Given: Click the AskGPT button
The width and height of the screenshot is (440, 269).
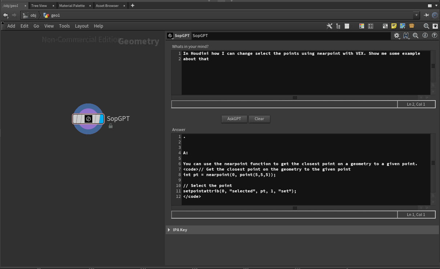Looking at the screenshot, I should coord(234,119).
